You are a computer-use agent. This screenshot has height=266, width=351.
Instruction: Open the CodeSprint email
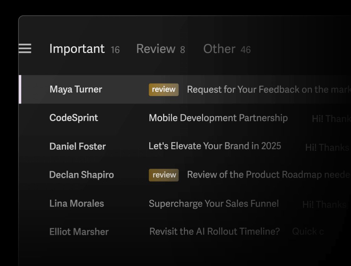pyautogui.click(x=185, y=118)
